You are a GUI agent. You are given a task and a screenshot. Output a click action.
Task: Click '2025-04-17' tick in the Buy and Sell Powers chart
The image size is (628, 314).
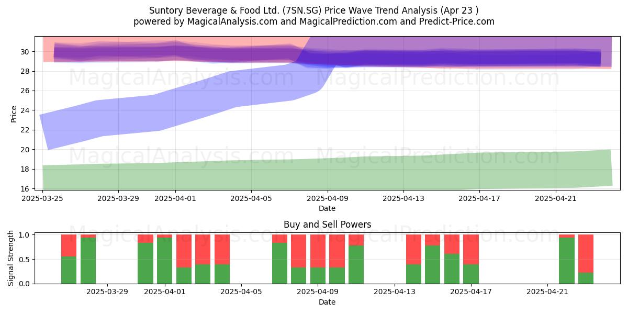click(x=471, y=293)
